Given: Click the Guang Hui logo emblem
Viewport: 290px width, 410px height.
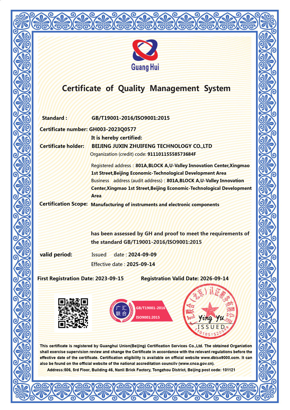Looking at the screenshot, I should click(x=145, y=50).
